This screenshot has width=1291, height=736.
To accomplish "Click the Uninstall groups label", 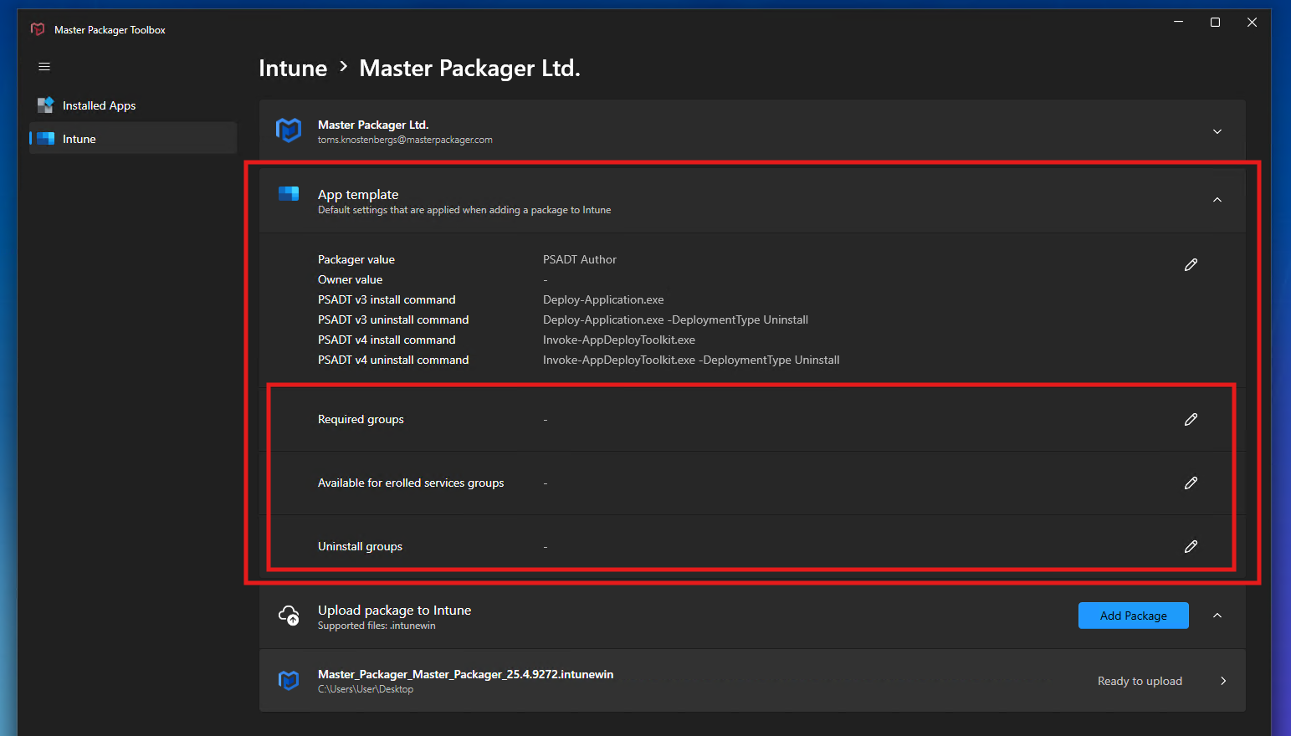I will (360, 546).
